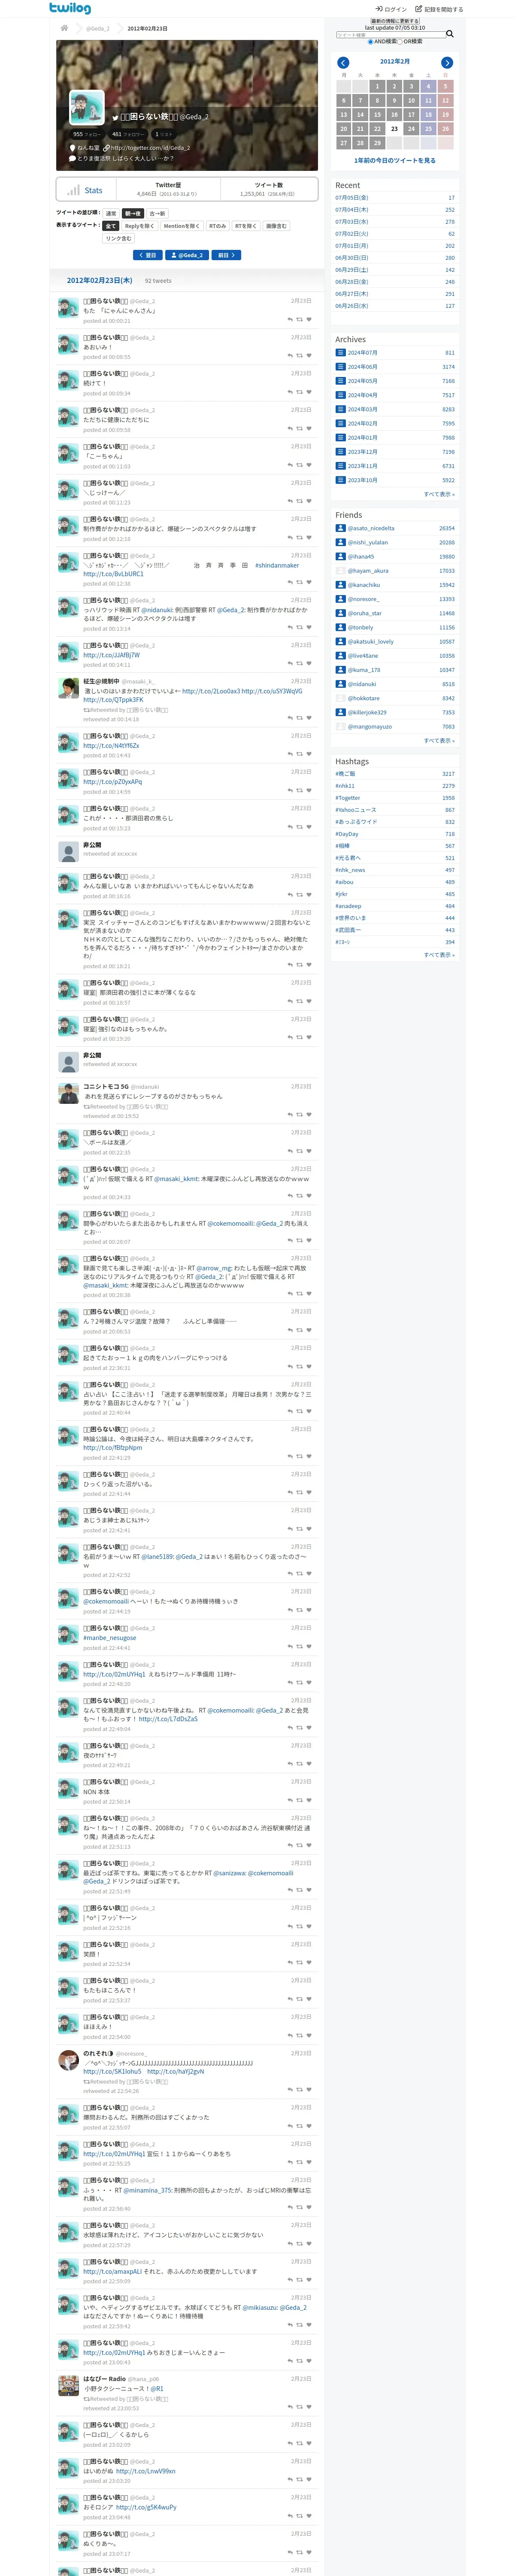Viewport: 515px width, 2576px height.
Task: Click @Geda_2 breadcrumb item
Action: pos(98,28)
